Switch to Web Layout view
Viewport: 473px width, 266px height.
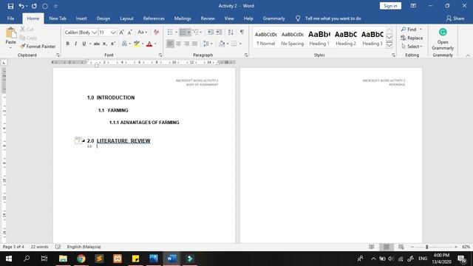[401, 247]
